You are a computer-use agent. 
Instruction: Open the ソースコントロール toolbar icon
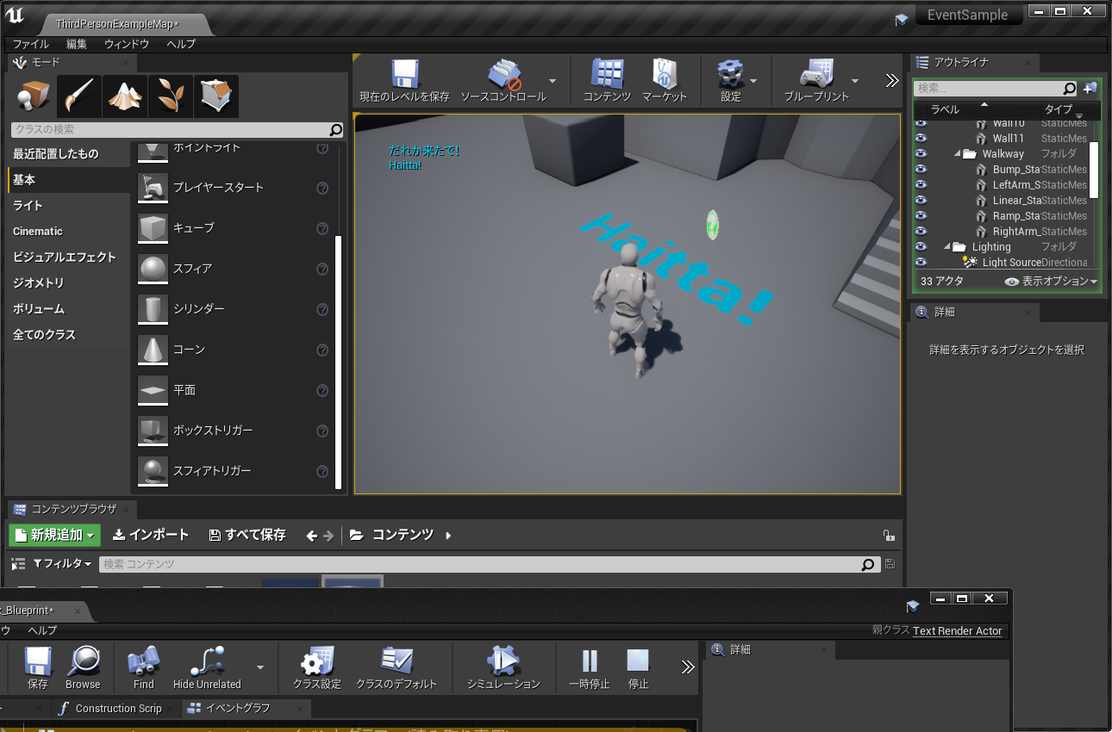(503, 75)
